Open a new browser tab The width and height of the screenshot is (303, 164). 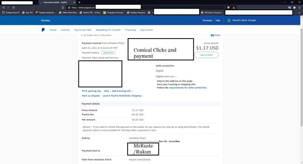tap(79, 2)
